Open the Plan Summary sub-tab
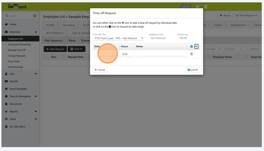The width and height of the screenshot is (264, 151). 54,41
